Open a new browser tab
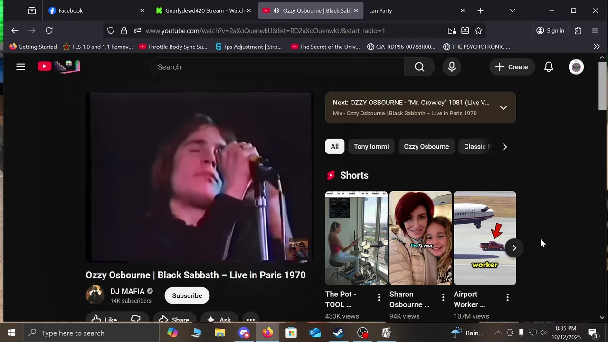 tap(480, 10)
